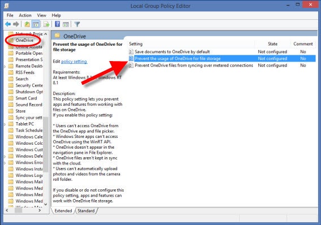Select Task Schedule folder in tree
Viewport: 321px width, 225px height.
(x=29, y=130)
